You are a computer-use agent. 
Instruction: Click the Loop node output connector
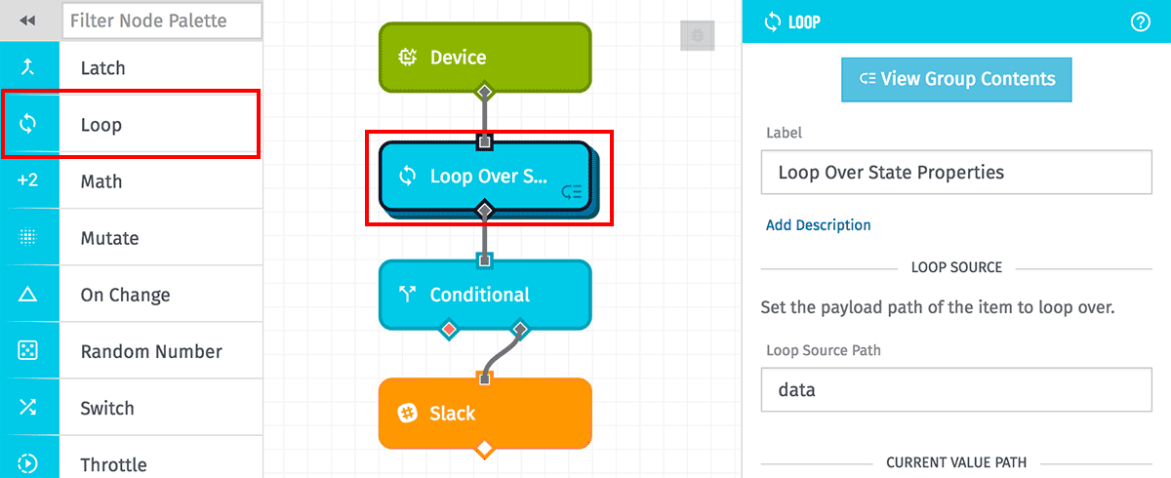[x=485, y=211]
